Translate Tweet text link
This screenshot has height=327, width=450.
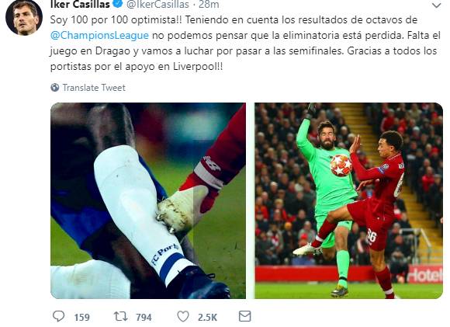pyautogui.click(x=94, y=88)
